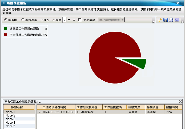
Task: Click the backup time cell 2010/4/8 下午 11:15:38
Action: pos(57,112)
